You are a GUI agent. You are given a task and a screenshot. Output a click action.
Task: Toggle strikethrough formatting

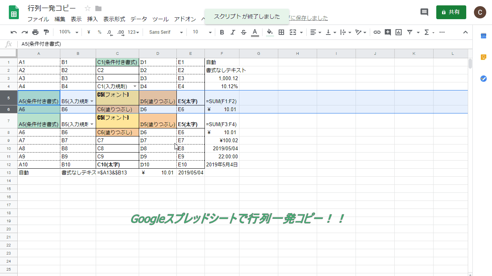point(243,32)
